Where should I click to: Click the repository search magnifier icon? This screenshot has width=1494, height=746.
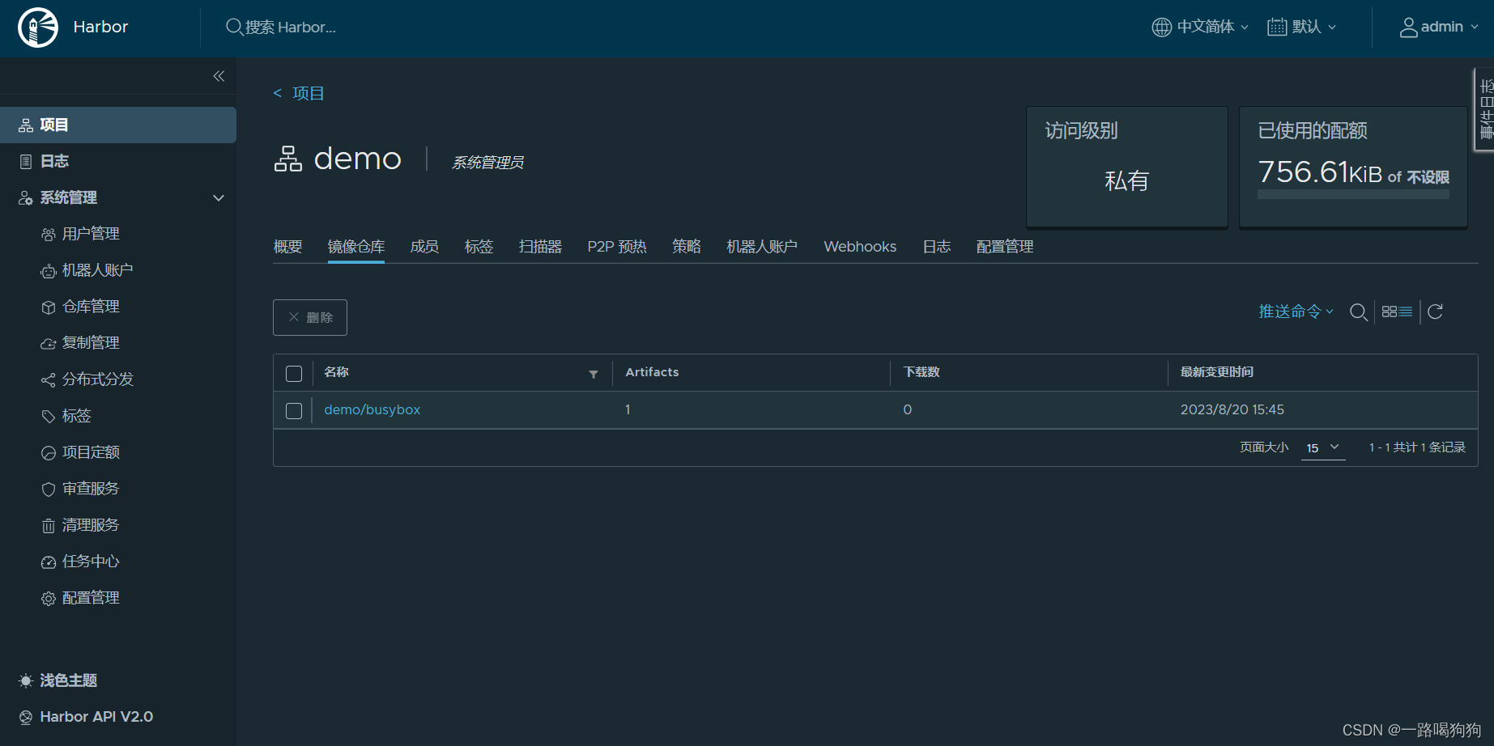pos(1359,312)
